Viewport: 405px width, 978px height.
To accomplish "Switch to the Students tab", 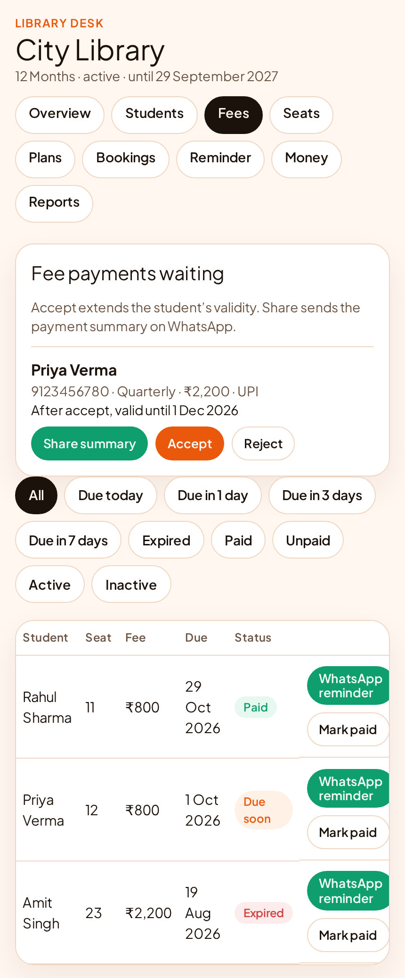I will click(154, 115).
